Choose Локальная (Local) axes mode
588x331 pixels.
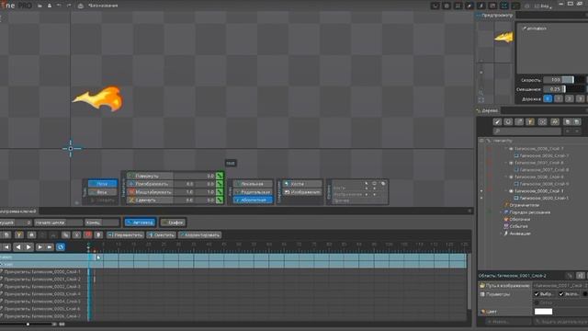[x=253, y=184]
